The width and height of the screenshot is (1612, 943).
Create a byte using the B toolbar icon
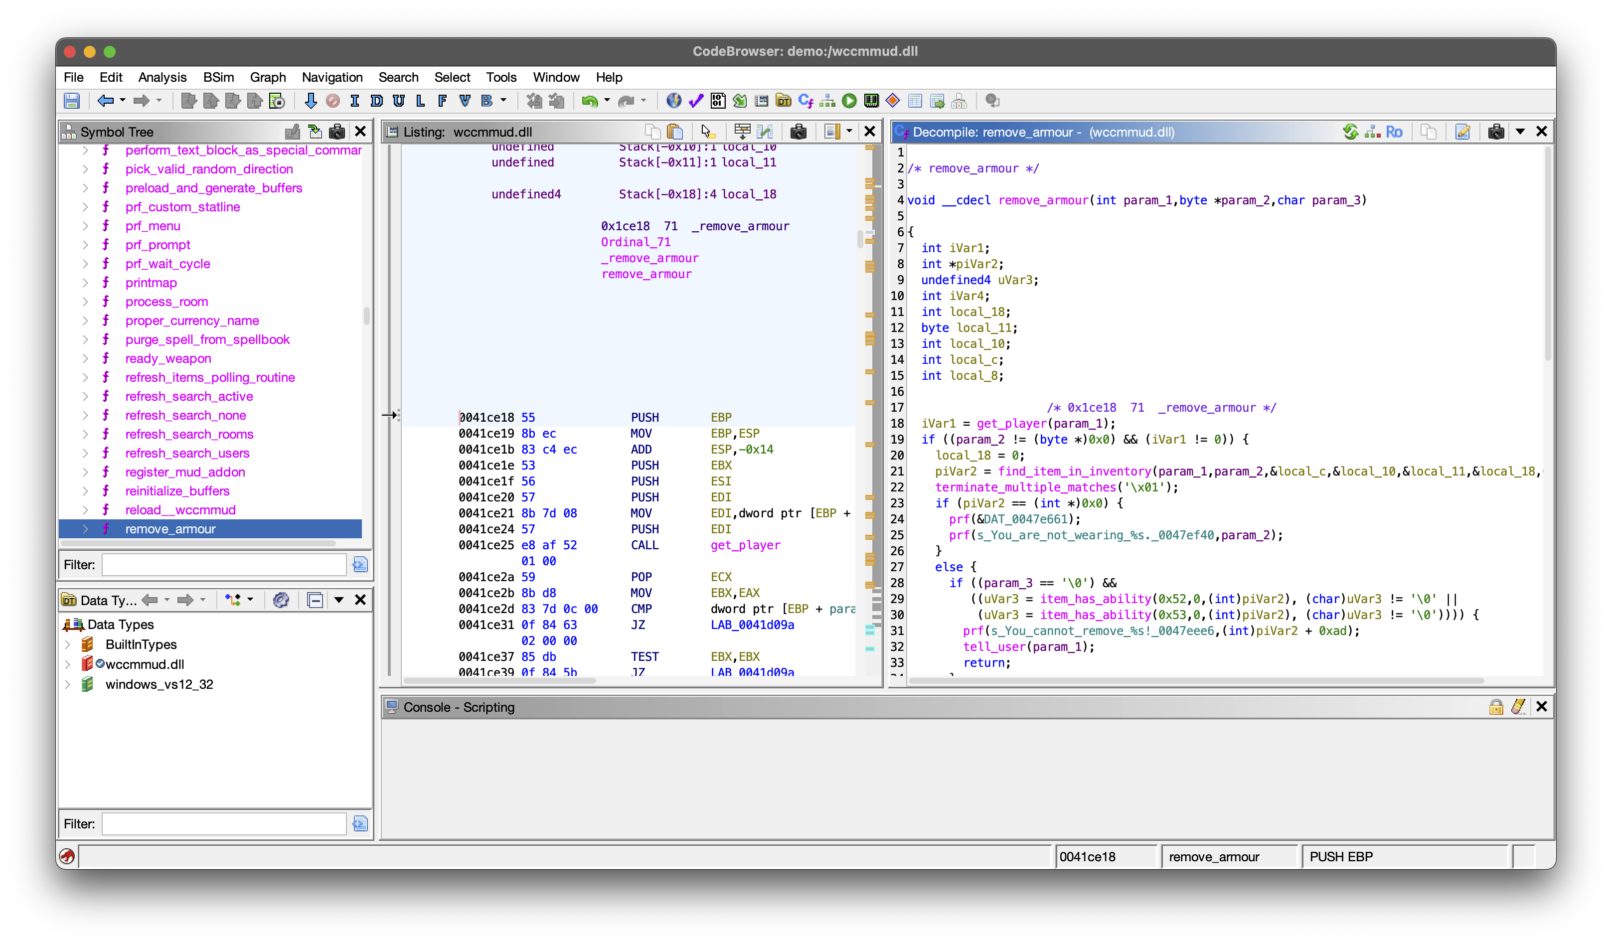point(486,101)
